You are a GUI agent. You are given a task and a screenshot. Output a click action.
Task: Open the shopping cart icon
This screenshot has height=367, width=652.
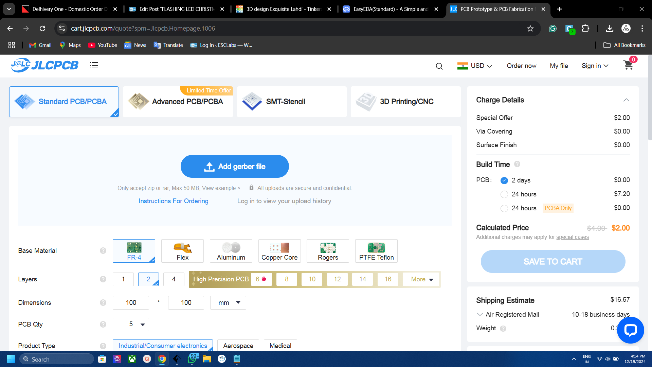629,65
